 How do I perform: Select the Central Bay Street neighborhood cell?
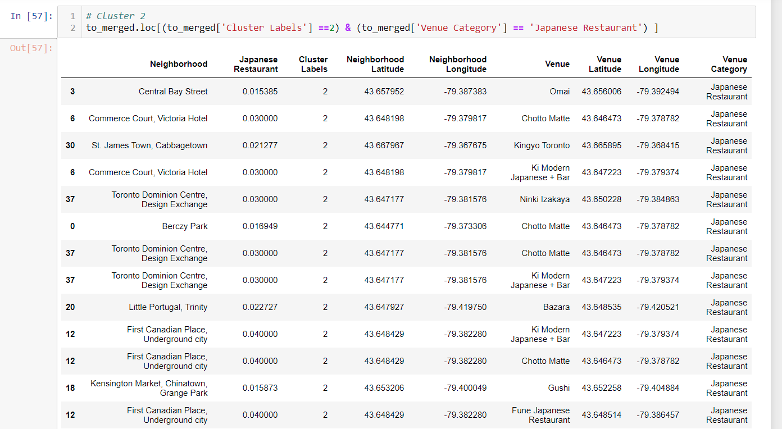tap(173, 92)
